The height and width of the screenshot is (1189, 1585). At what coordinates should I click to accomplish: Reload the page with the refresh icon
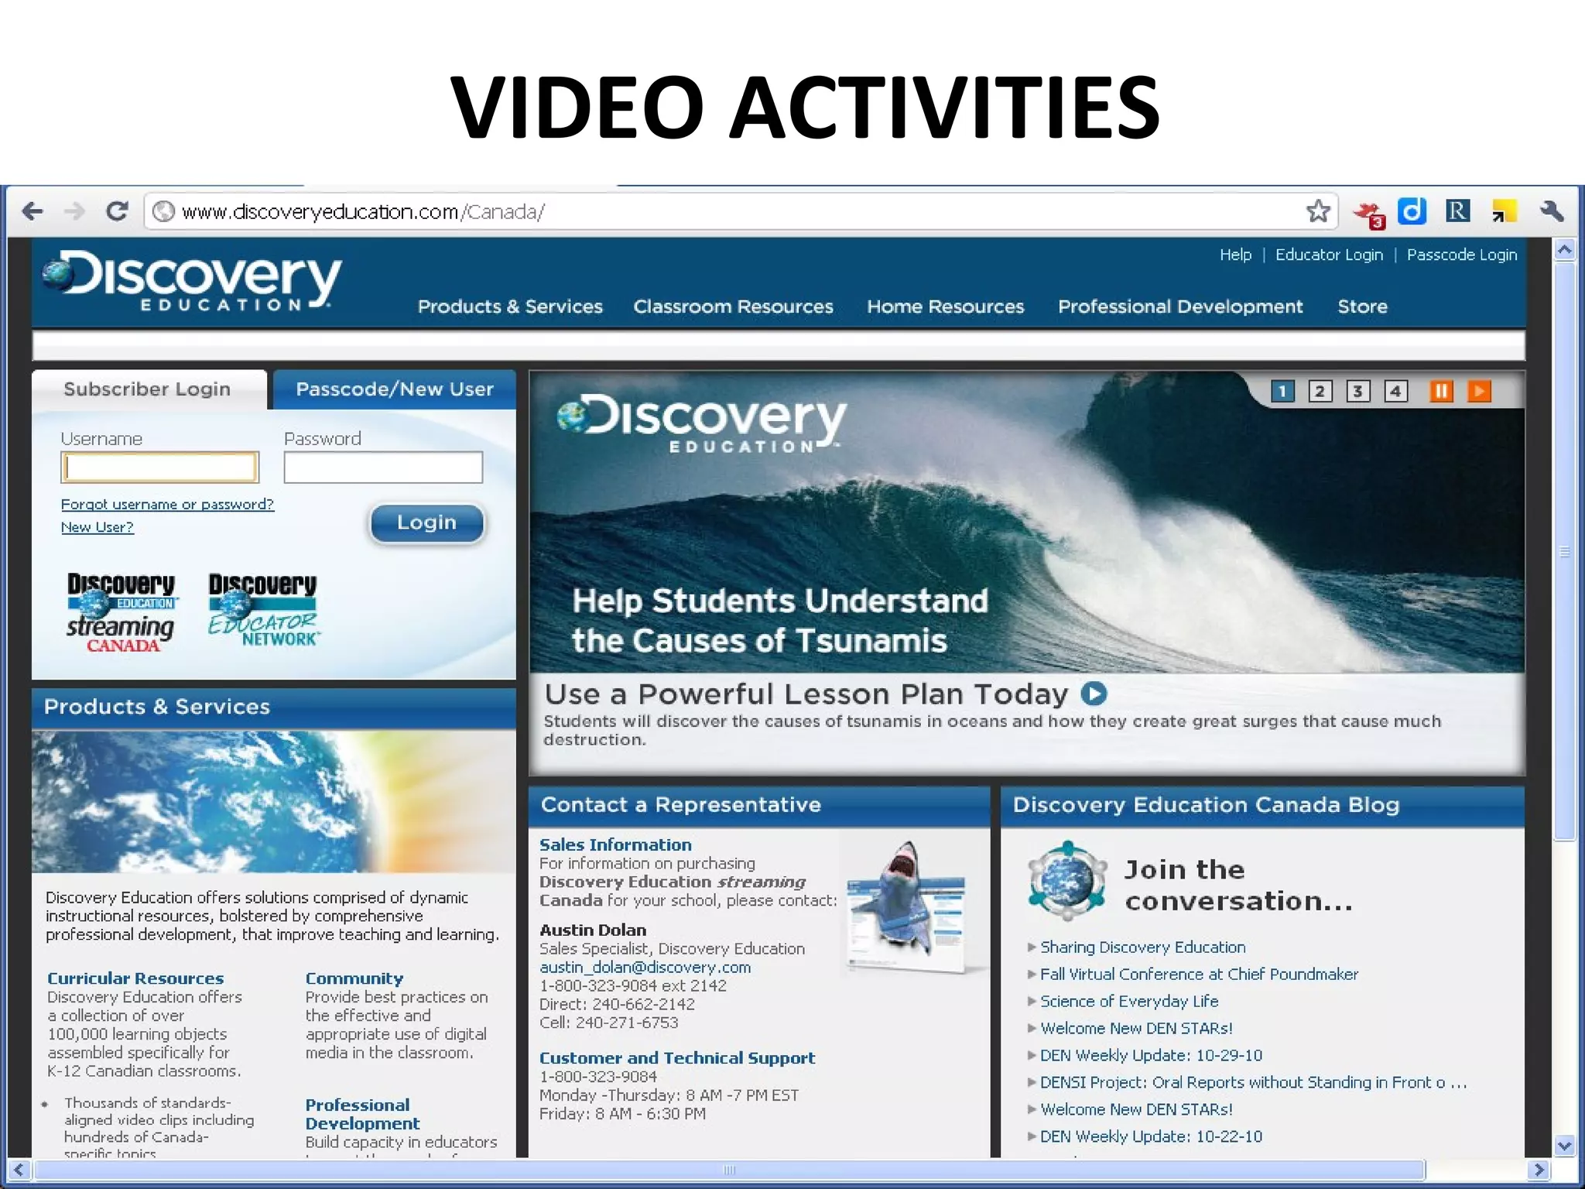(117, 211)
